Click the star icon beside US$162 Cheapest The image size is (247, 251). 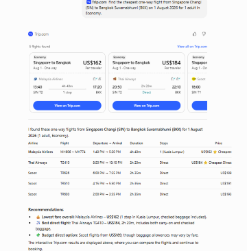click(x=215, y=152)
